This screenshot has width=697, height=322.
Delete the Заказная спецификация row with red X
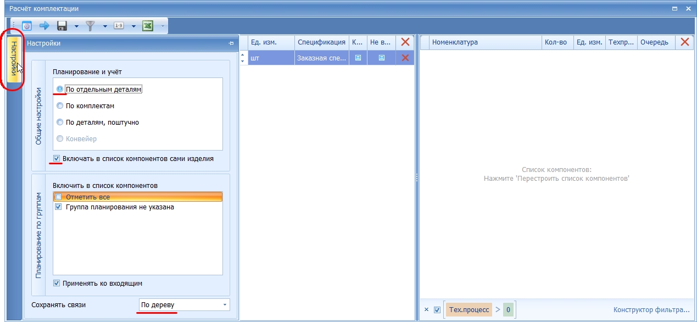point(405,58)
